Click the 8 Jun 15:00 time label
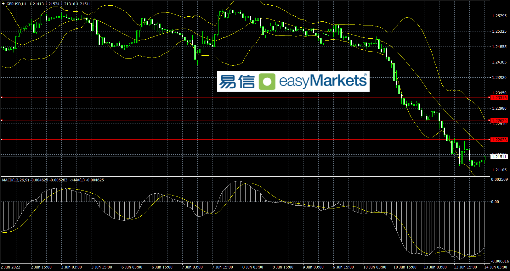This screenshot has height=271, width=510. 283,267
